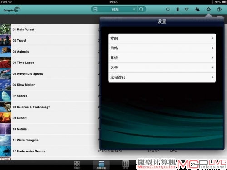Refresh the file list
Image resolution: width=227 pixels, height=170 pixels.
[168, 10]
